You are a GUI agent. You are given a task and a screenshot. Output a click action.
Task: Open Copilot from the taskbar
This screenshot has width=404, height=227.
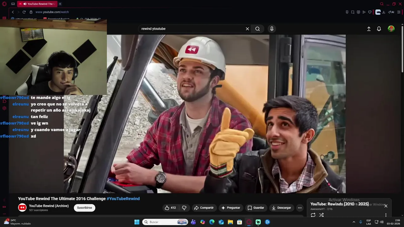click(x=203, y=222)
